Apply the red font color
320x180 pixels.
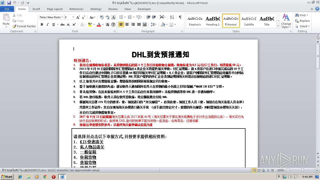pos(99,24)
